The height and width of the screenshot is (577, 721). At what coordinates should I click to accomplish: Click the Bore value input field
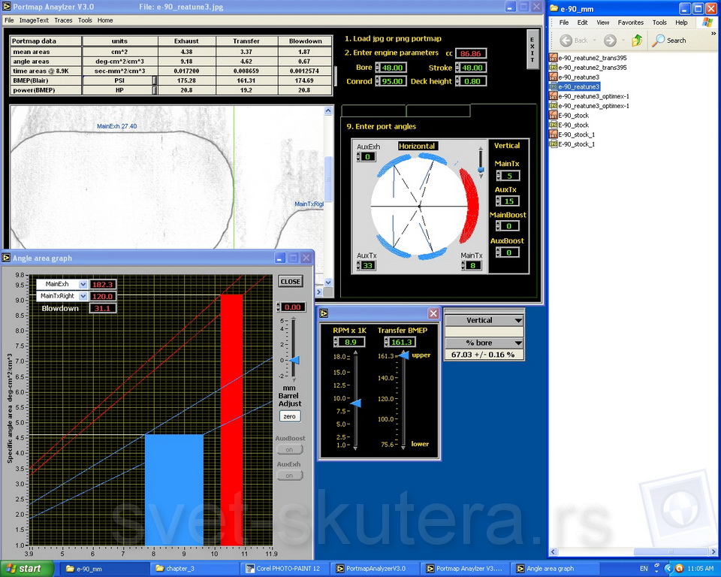click(x=391, y=68)
